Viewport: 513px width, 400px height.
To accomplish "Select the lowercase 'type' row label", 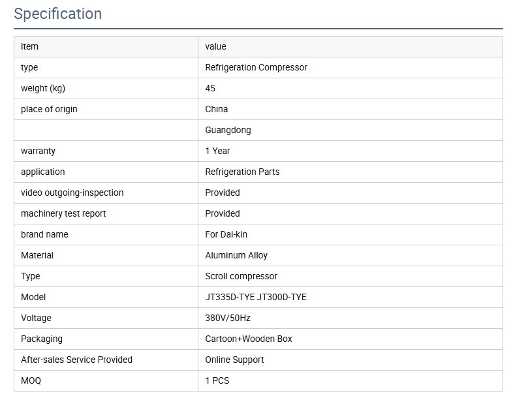I will (29, 68).
